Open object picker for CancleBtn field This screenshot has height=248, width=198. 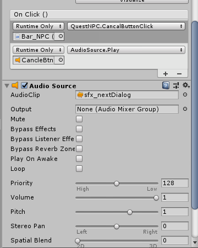coord(61,60)
